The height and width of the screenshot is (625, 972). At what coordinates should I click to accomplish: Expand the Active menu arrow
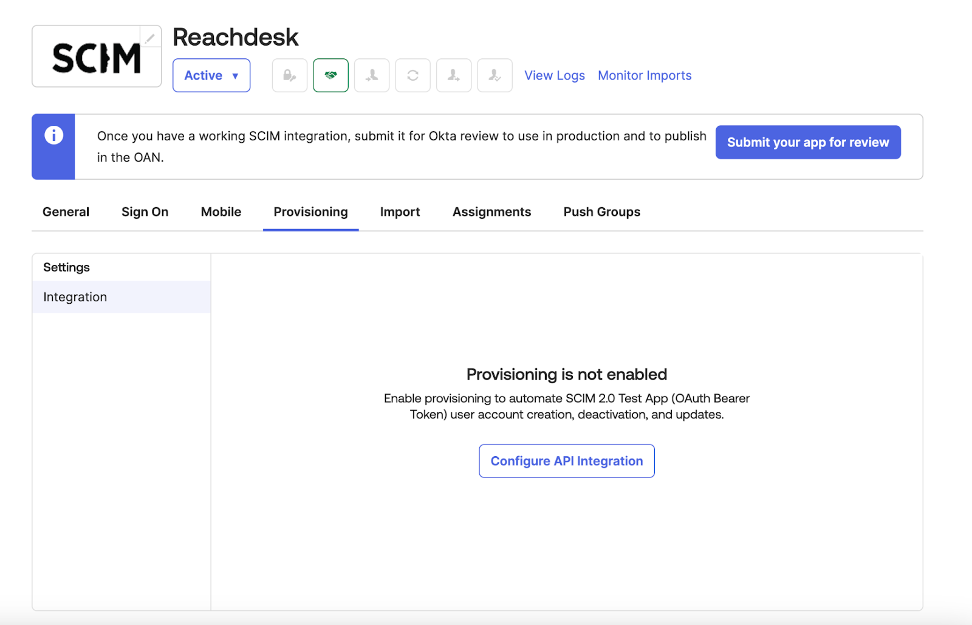[236, 75]
